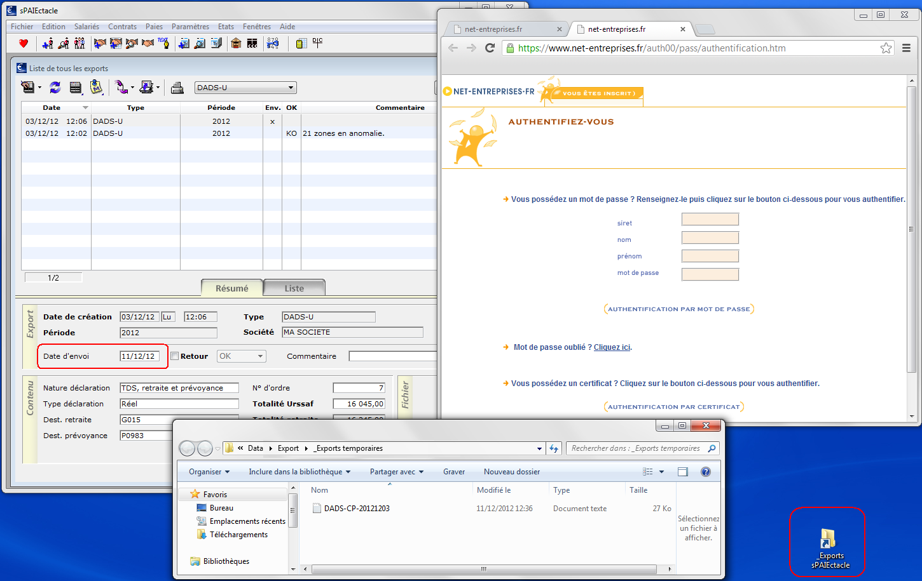Click the plain handshake contracts icon

148,43
